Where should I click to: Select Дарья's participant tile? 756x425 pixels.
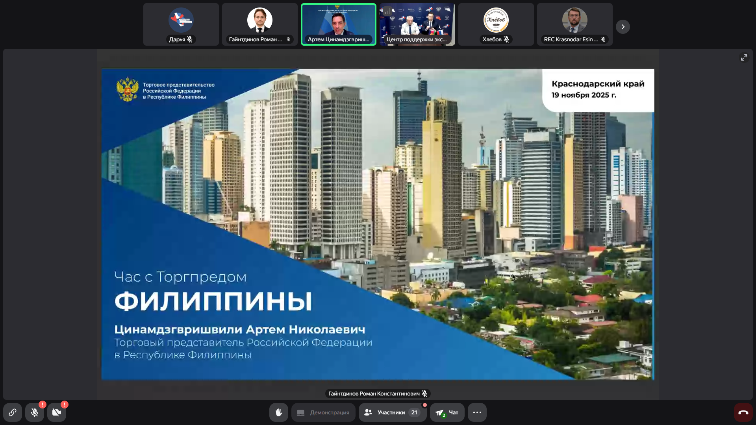click(x=181, y=24)
